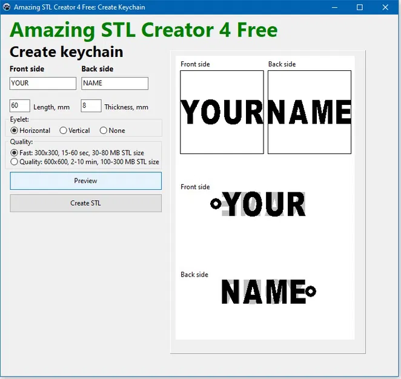Screen dimensions: 401x379
Task: Click the 'Quality:' group label
Action: [21, 142]
